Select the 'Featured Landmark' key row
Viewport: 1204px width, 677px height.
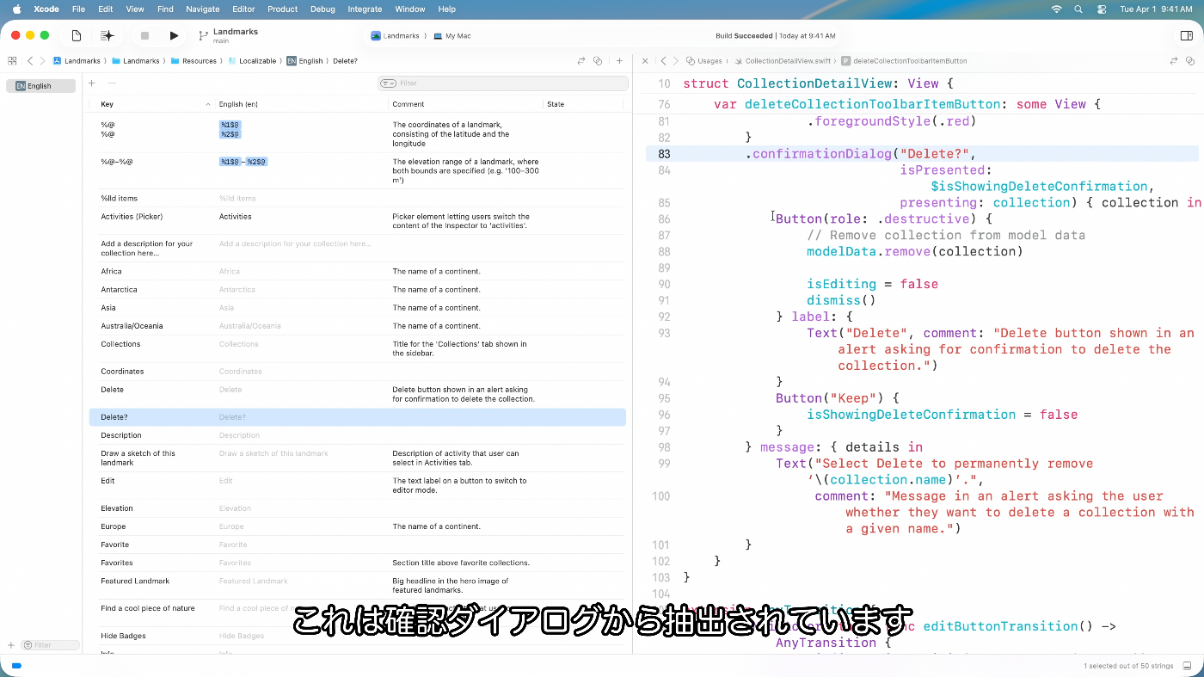[358, 586]
